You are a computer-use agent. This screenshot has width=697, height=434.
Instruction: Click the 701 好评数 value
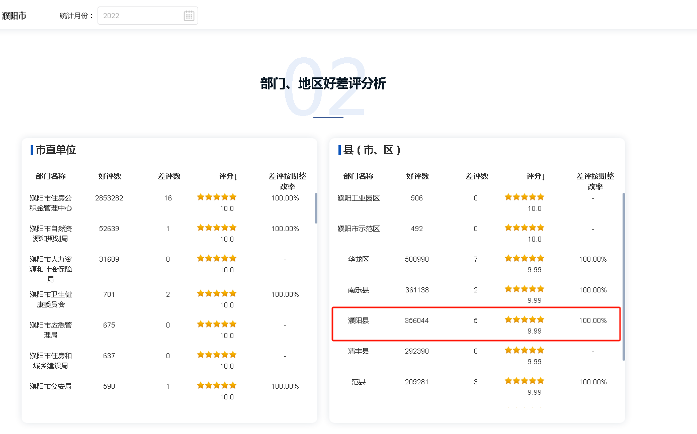coord(109,294)
